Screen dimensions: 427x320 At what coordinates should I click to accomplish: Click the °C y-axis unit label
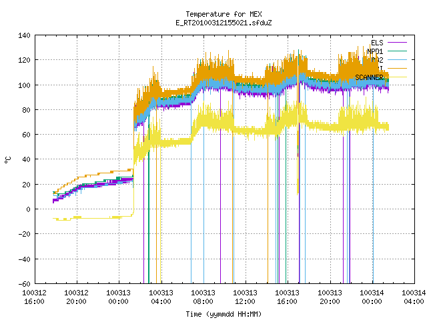click(7, 160)
